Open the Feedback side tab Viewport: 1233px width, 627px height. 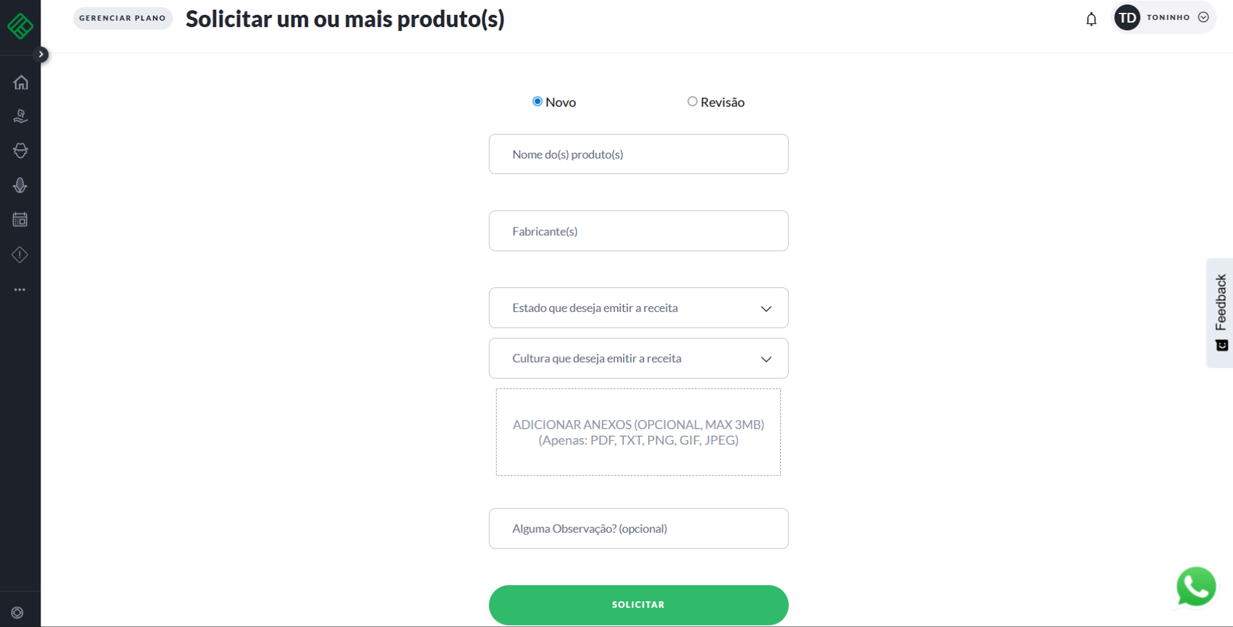pos(1220,313)
